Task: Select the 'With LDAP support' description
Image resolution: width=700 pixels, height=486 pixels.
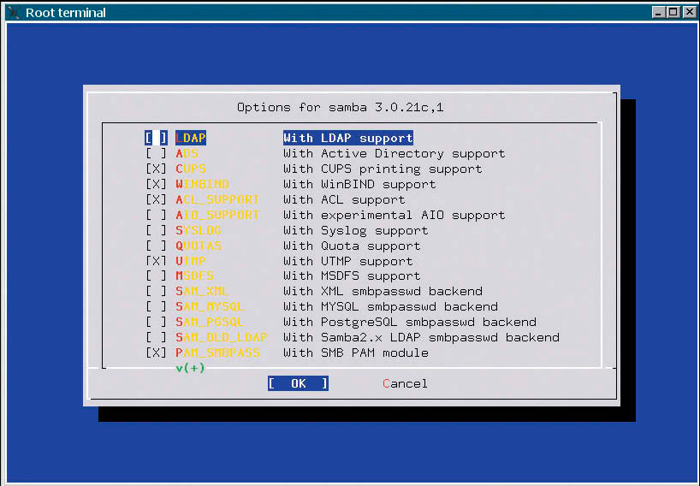Action: pyautogui.click(x=348, y=138)
